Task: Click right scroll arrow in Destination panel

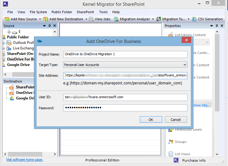Action: [x=55, y=154]
